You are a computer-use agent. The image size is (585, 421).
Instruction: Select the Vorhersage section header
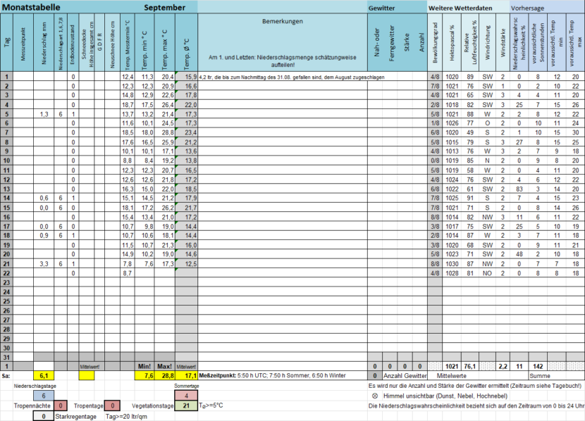tap(548, 8)
